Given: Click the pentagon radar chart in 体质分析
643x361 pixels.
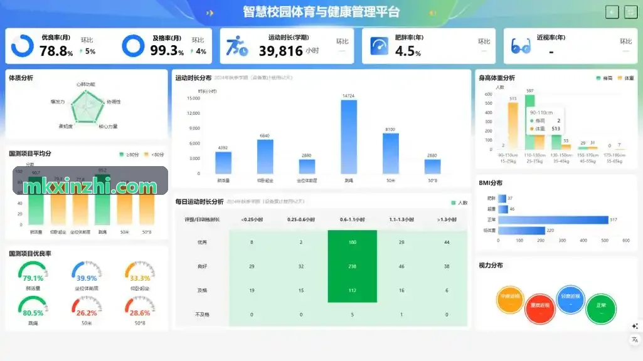Looking at the screenshot, I should point(87,107).
